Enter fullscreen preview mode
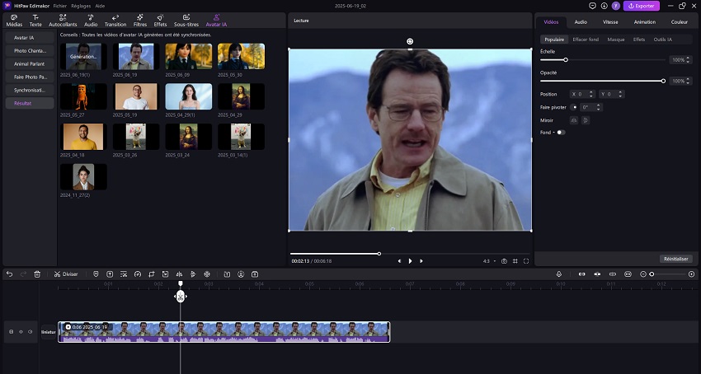This screenshot has width=701, height=374. (x=526, y=261)
